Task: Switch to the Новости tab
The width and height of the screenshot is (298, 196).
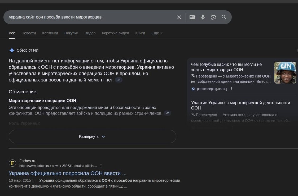Action: [x=29, y=33]
